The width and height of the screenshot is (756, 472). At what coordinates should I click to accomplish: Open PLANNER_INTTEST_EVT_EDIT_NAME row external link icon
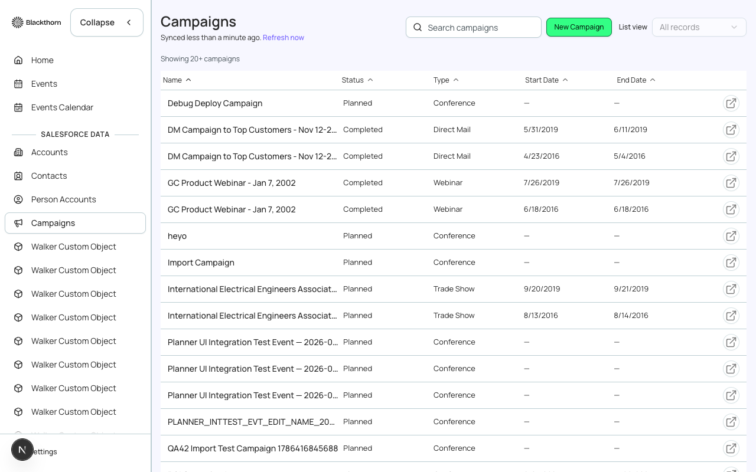coord(731,422)
